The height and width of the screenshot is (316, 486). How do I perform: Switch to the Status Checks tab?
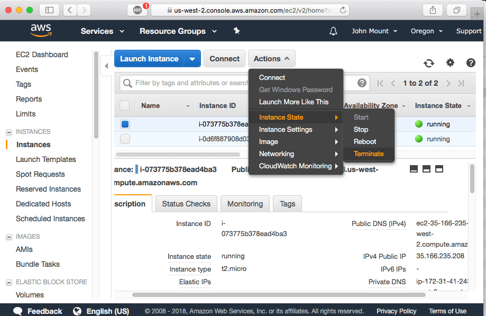point(186,204)
